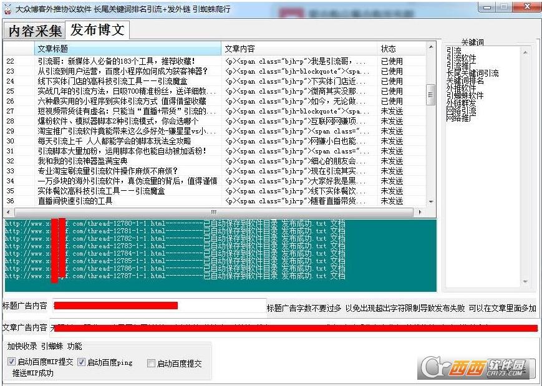Viewport: 542px width, 386px height.
Task: Select row 36 直播间快速引流的工具
Action: 215,201
